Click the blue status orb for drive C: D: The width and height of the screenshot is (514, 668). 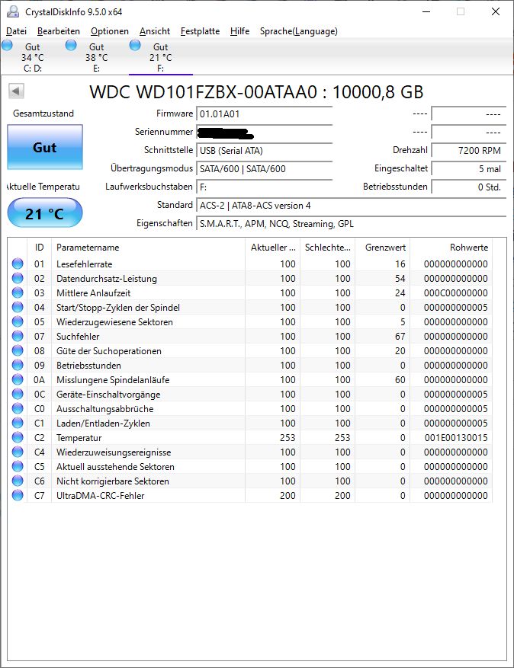coord(8,45)
